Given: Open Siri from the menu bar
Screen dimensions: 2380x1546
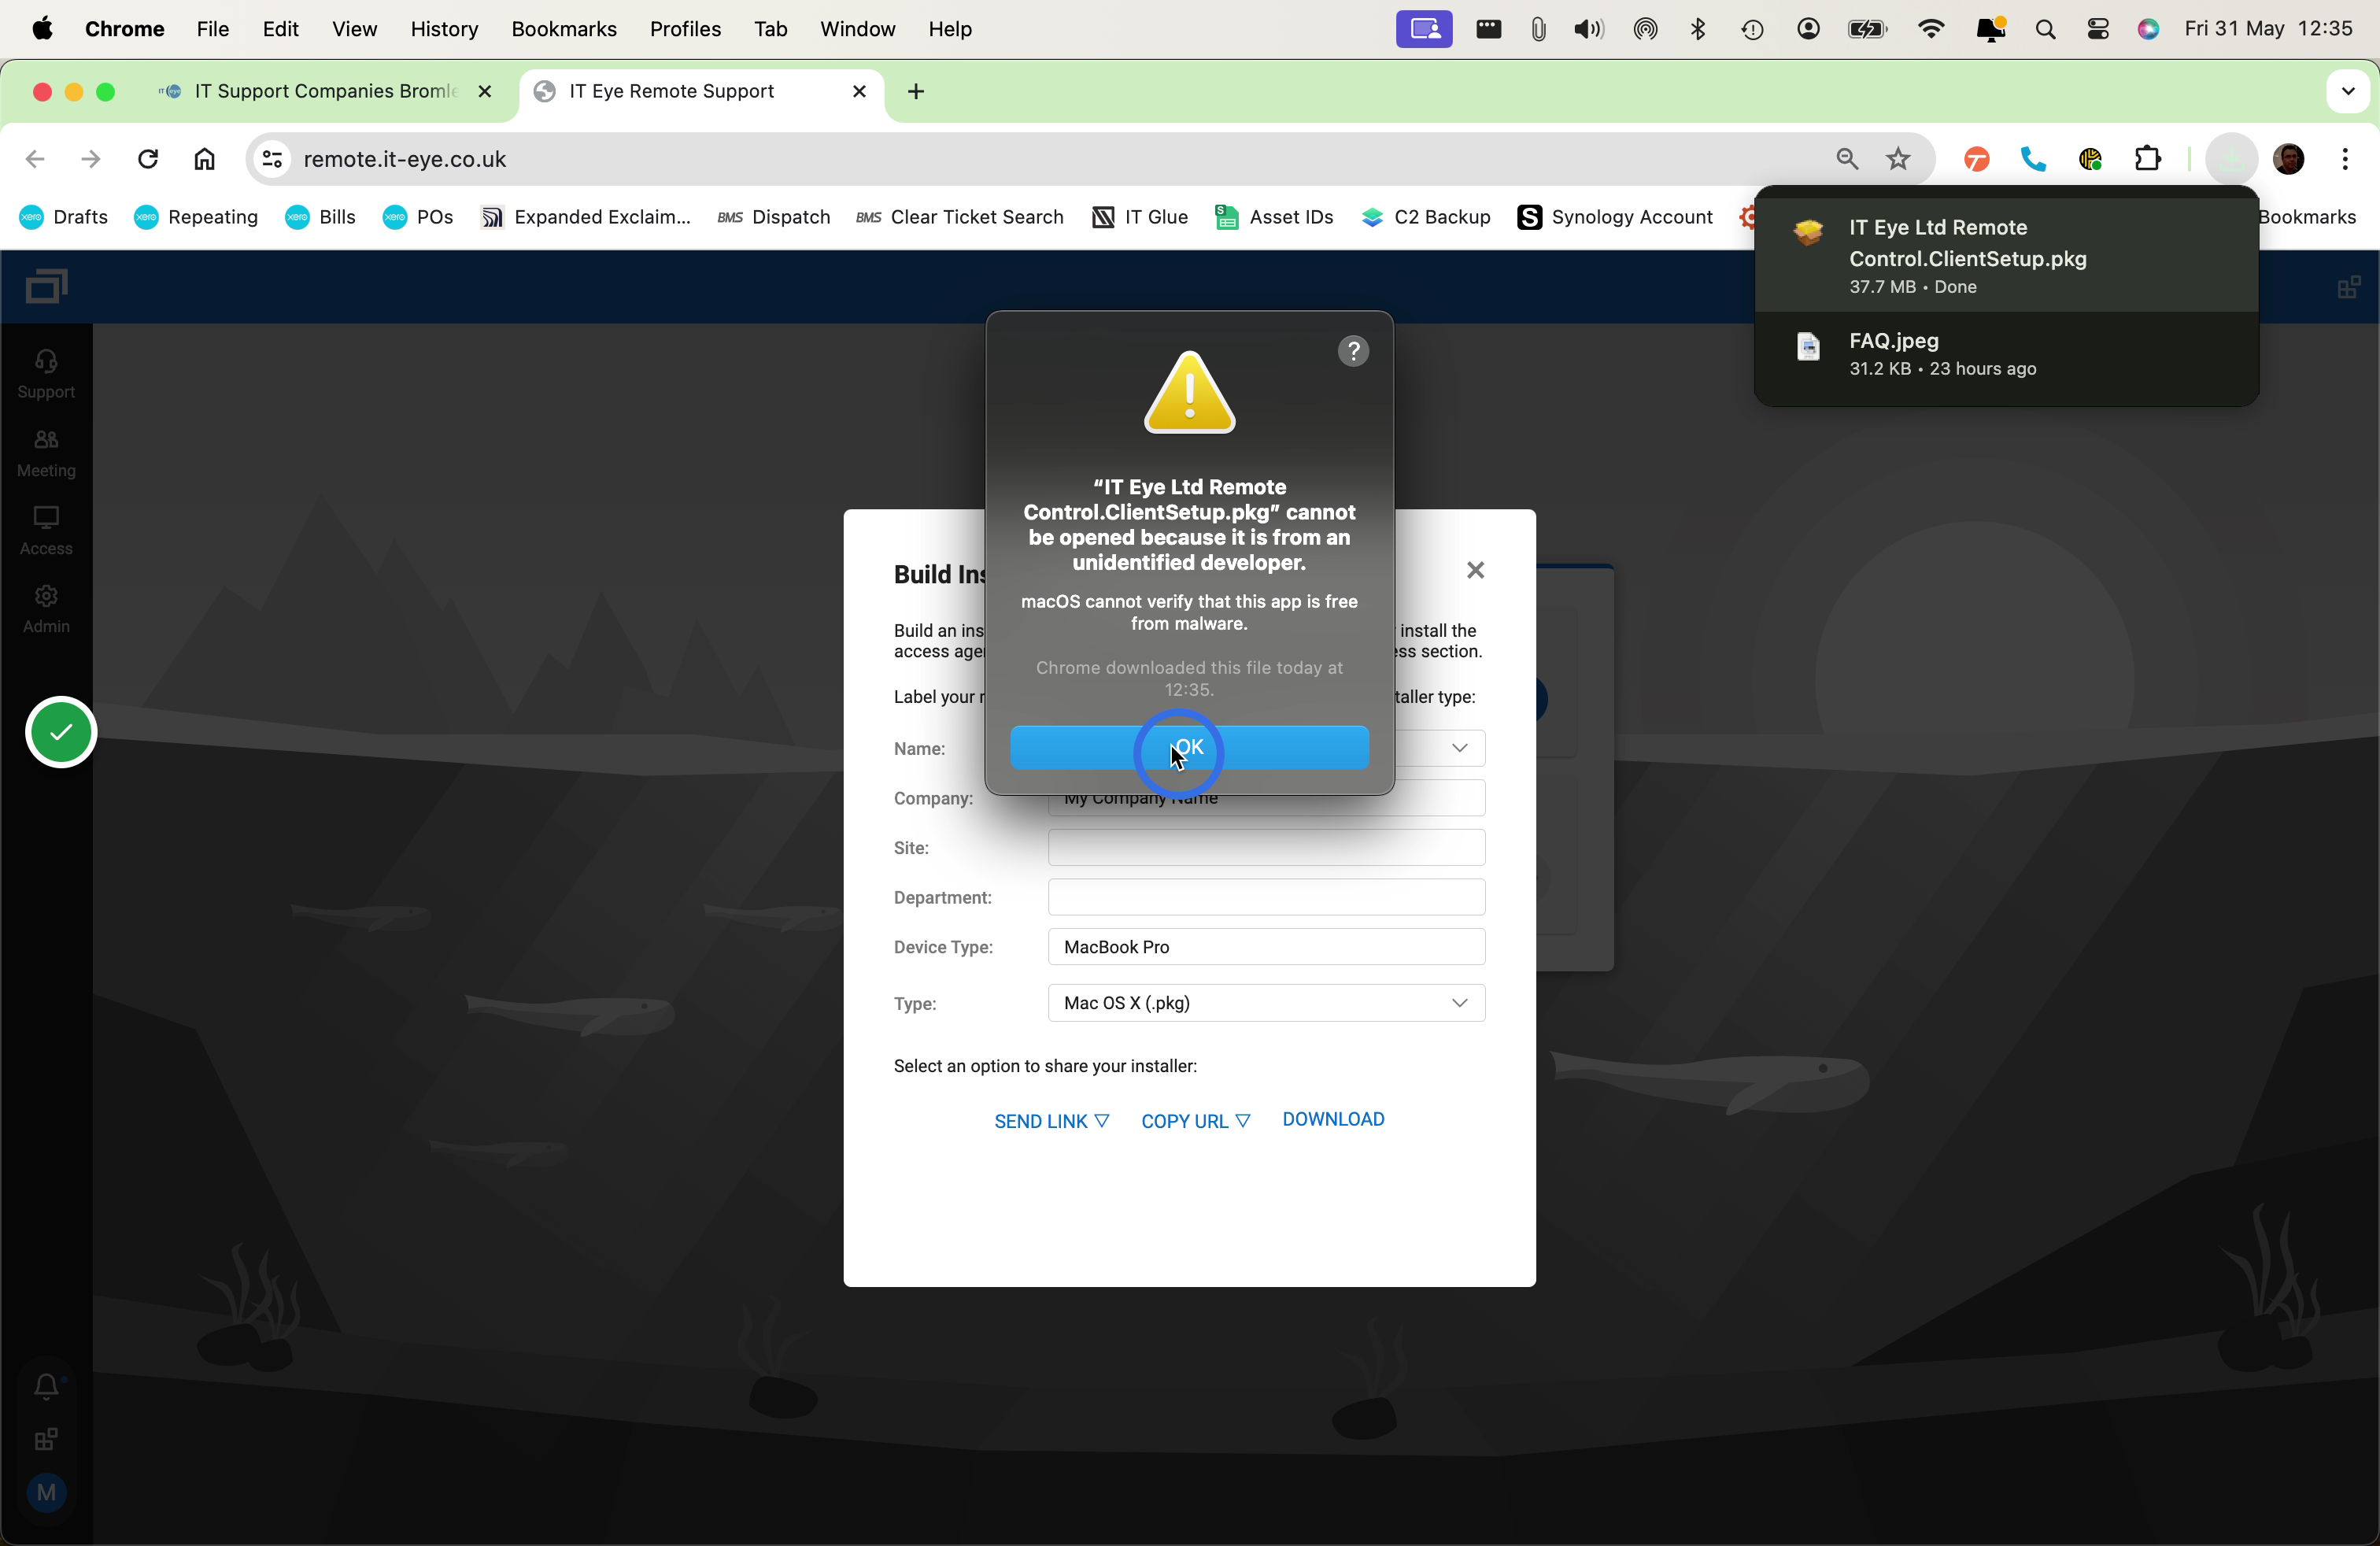Looking at the screenshot, I should 2148,29.
